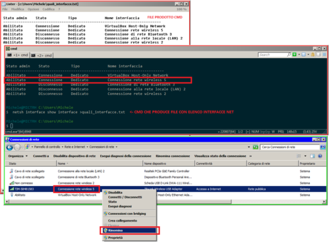Click the change view icon in toolbar
Viewport: 329px width, 242px height.
[x=299, y=156]
